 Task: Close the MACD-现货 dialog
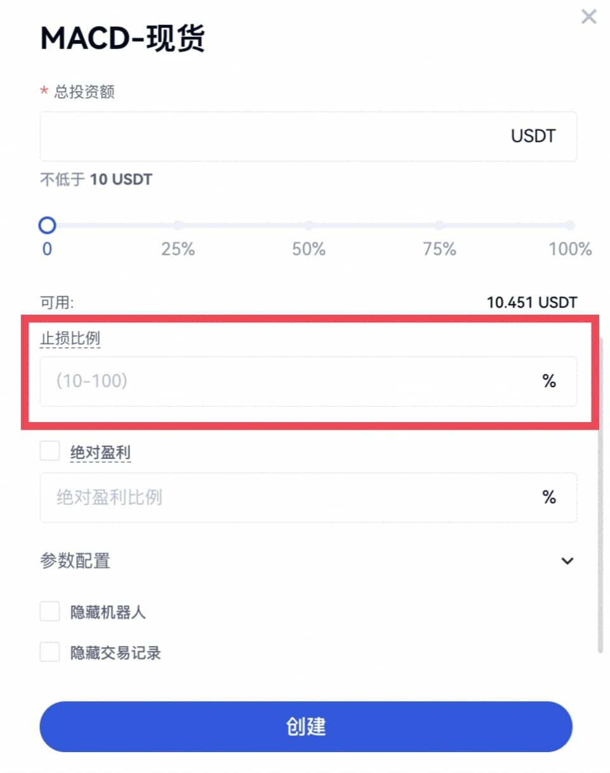click(588, 17)
